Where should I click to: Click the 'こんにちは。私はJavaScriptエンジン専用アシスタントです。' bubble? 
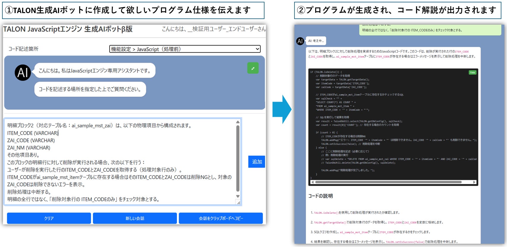click(x=95, y=70)
